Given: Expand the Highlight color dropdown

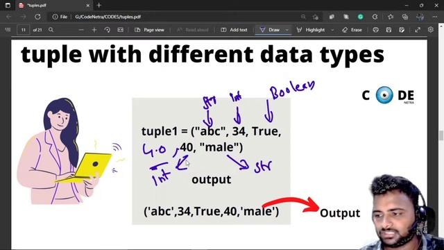Looking at the screenshot, I should tap(332, 30).
